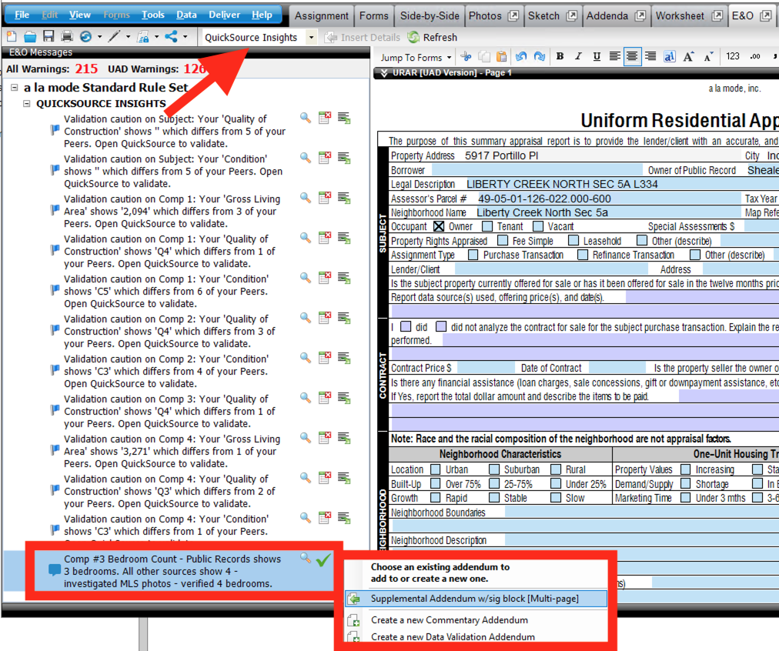Screen dimensions: 779x651
Task: Check the Owner occupant checkbox
Action: click(439, 226)
